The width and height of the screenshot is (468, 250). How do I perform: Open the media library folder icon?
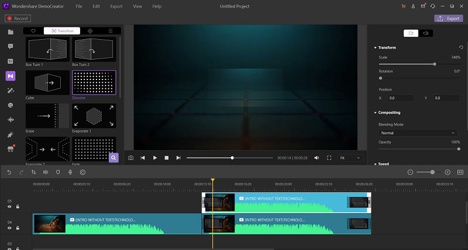[x=11, y=32]
